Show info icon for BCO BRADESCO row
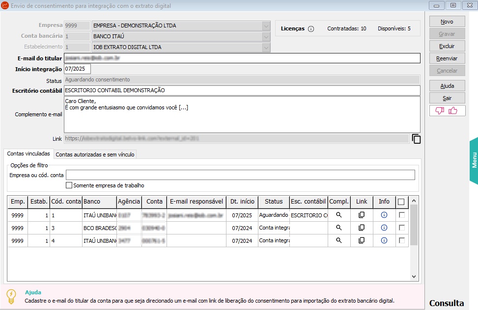The width and height of the screenshot is (478, 310). (x=384, y=228)
